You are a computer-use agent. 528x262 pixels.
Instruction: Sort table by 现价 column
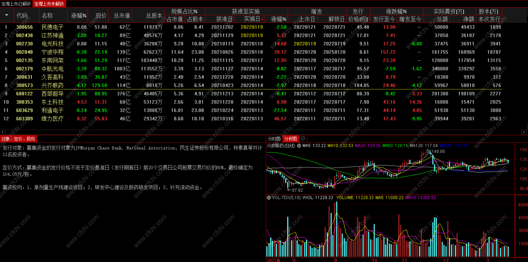(x=101, y=16)
